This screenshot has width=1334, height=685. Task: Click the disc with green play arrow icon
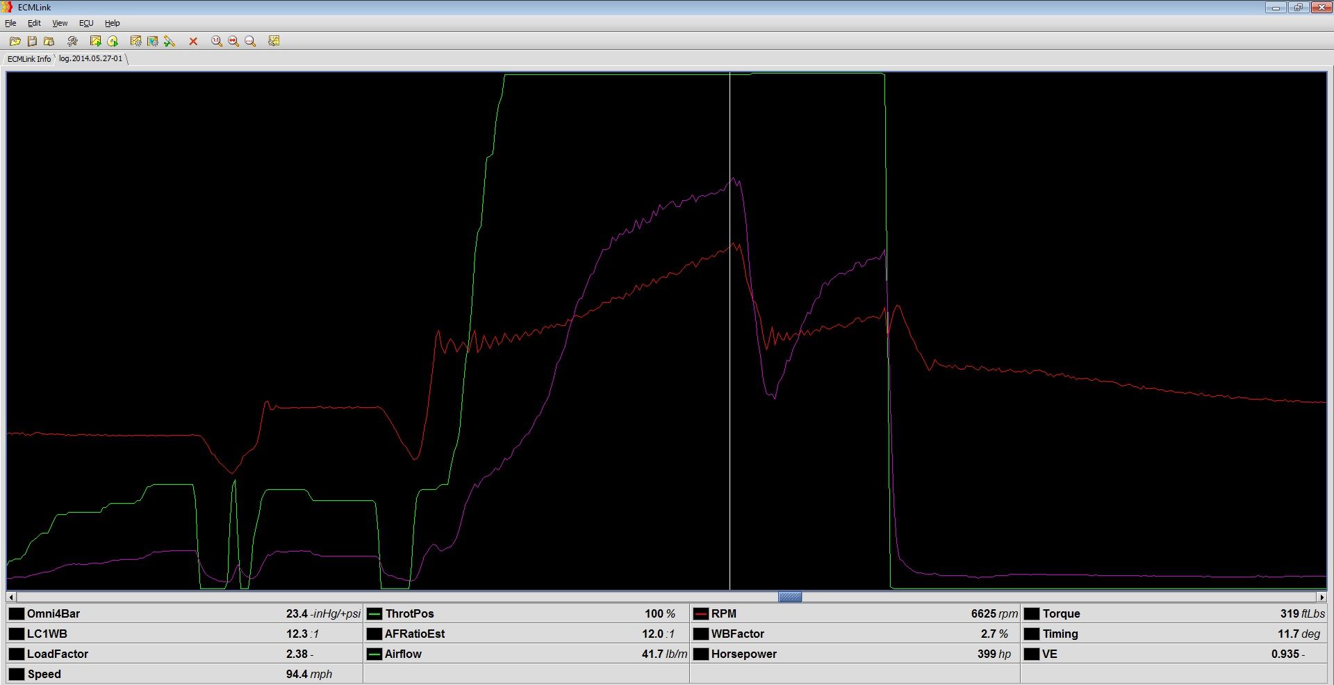coord(113,41)
